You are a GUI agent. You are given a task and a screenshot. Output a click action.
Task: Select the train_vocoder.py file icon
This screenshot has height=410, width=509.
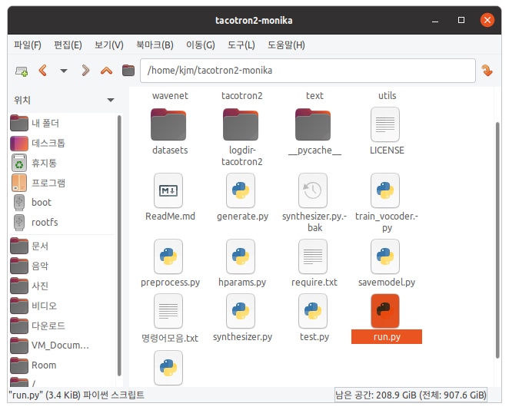pos(385,190)
